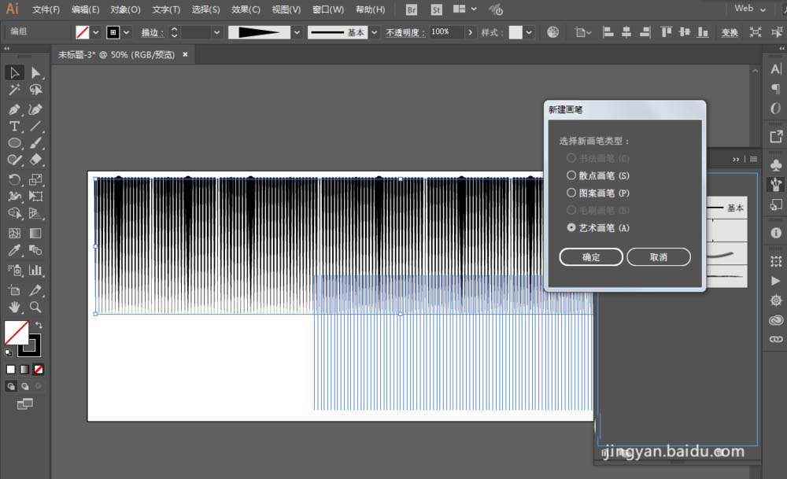Screen dimensions: 787x479
Task: Click 取消 to cancel new brush
Action: click(x=659, y=257)
